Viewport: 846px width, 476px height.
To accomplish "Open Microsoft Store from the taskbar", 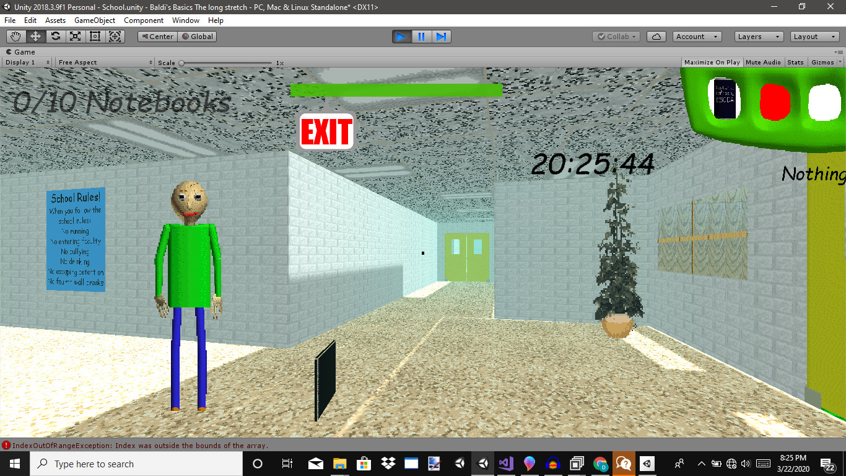I will pos(364,464).
